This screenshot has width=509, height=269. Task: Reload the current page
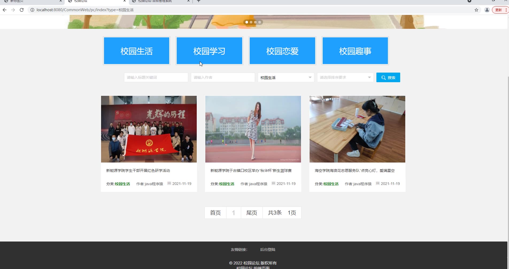22,10
